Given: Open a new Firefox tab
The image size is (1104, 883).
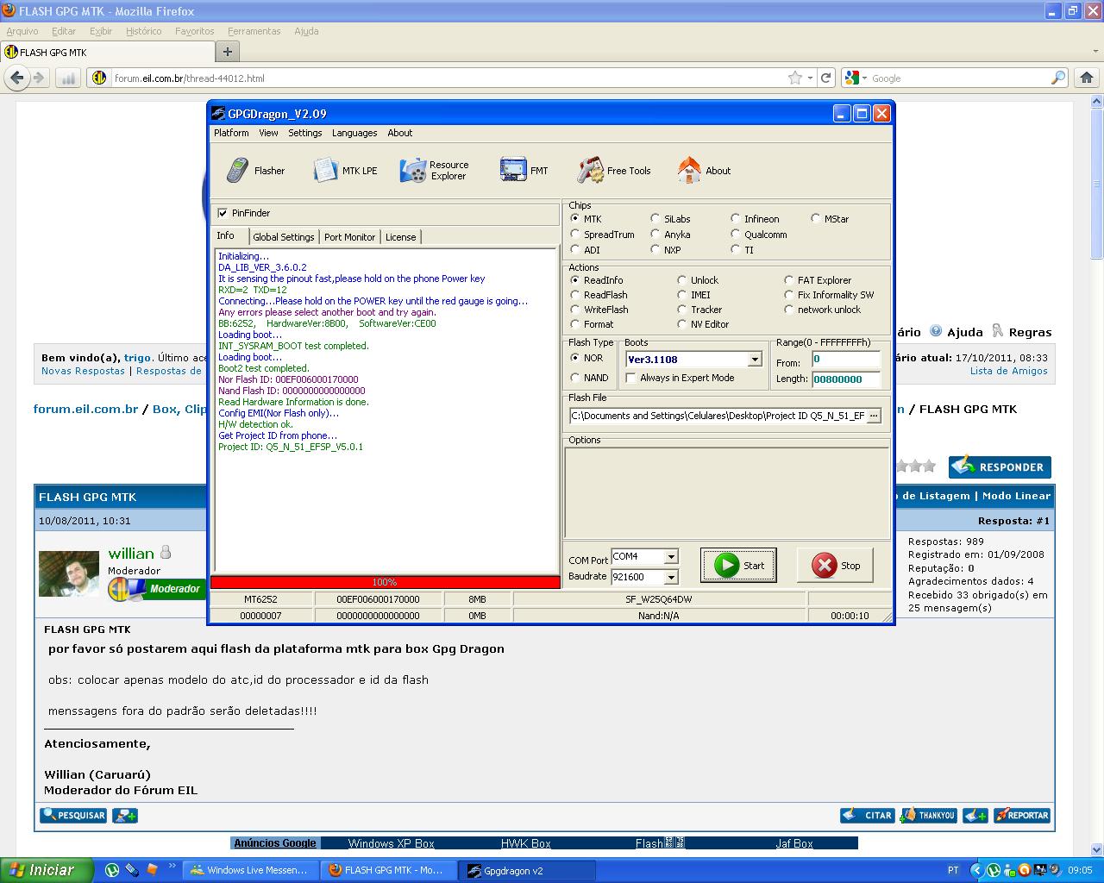Looking at the screenshot, I should [x=228, y=52].
